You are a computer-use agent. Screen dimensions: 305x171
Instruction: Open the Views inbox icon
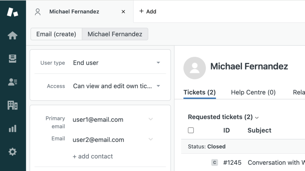coord(13,59)
